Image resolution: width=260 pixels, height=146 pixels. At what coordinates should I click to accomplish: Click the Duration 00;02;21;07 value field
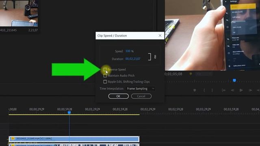(x=133, y=59)
